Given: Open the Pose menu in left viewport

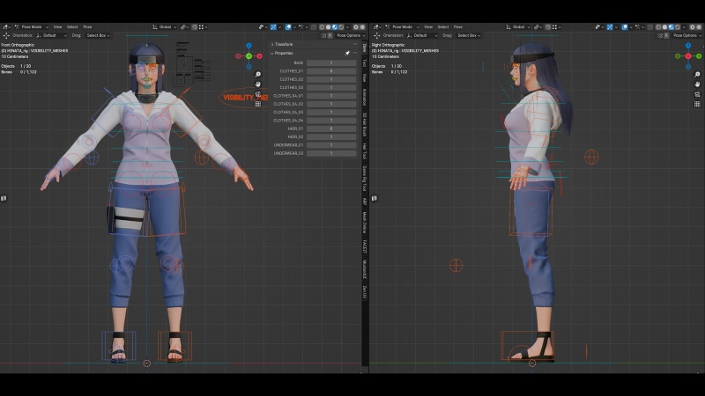Looking at the screenshot, I should 87,27.
